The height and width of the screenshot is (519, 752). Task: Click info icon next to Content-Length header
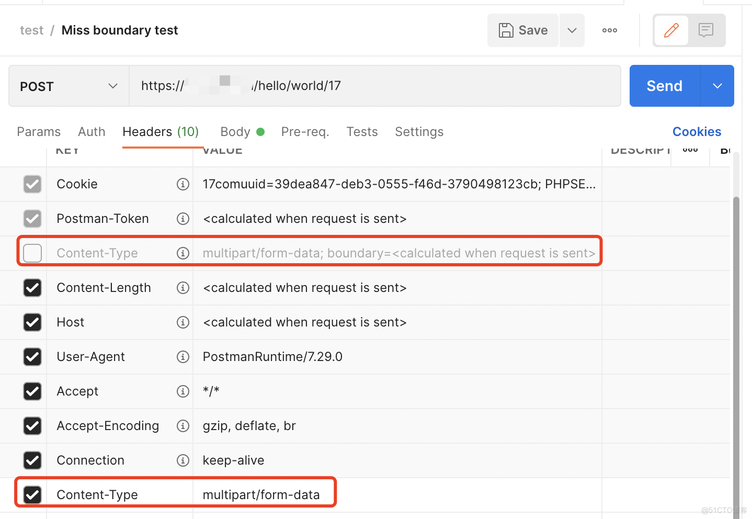point(183,288)
